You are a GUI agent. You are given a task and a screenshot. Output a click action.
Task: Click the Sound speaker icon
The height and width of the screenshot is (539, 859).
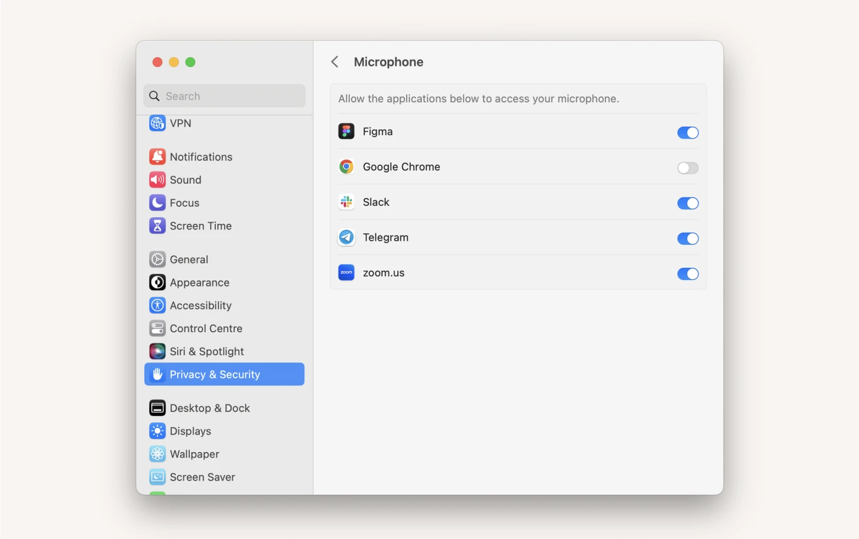pos(157,180)
